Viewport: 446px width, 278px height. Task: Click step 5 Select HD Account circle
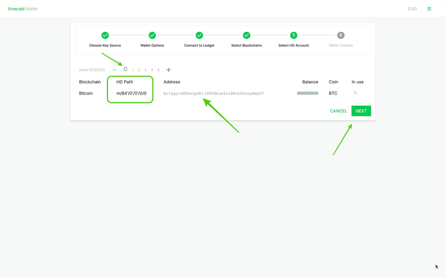[294, 35]
